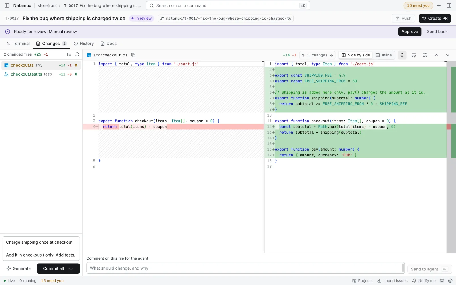The image size is (456, 285).
Task: Generate a commit message
Action: point(19,268)
